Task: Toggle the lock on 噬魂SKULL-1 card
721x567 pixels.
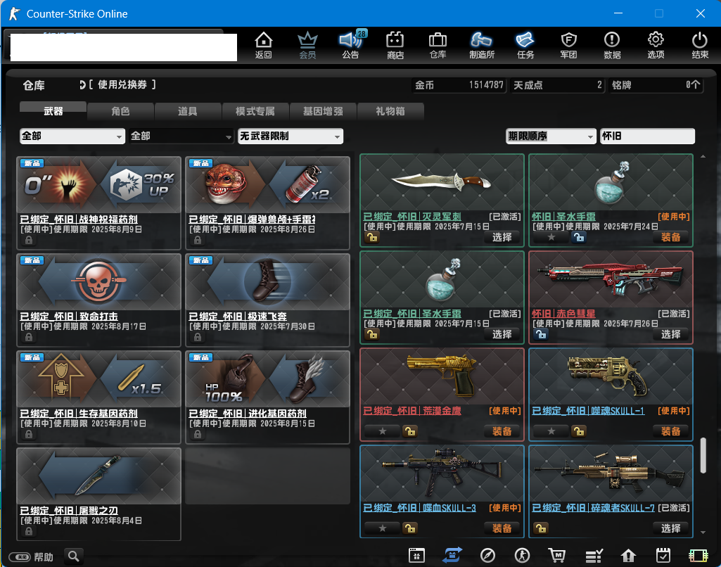Action: click(x=578, y=431)
